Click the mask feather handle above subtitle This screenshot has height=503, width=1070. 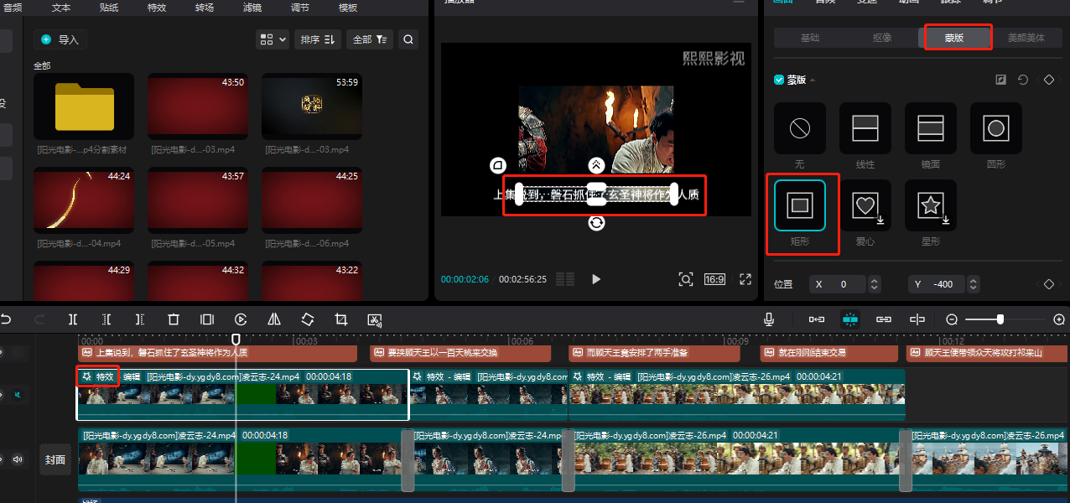596,164
